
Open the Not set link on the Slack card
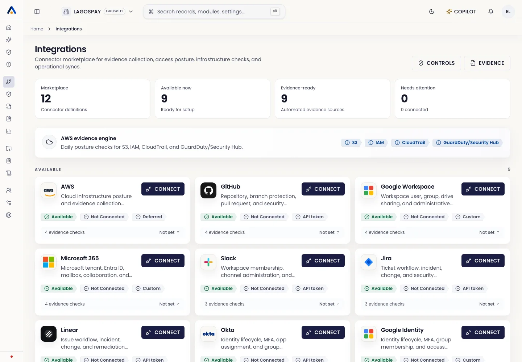point(330,304)
